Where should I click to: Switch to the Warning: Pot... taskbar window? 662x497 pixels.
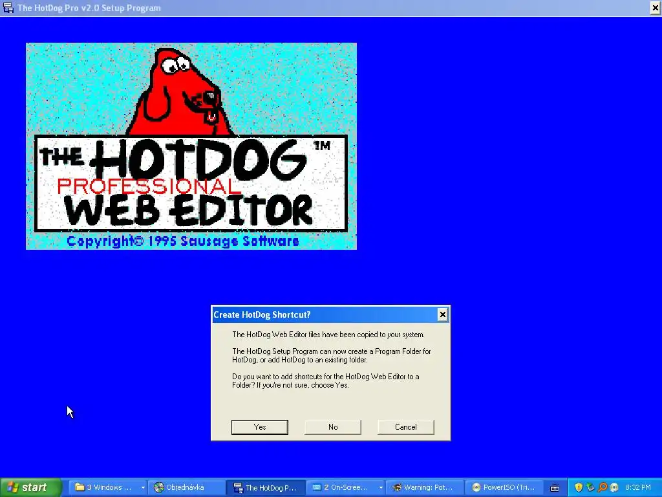[x=424, y=487]
